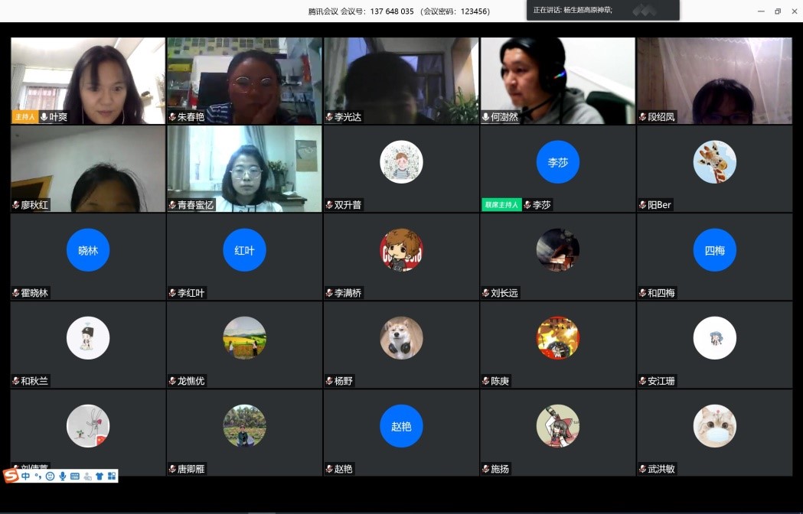Start Sogou voice input via microphone icon

click(62, 476)
